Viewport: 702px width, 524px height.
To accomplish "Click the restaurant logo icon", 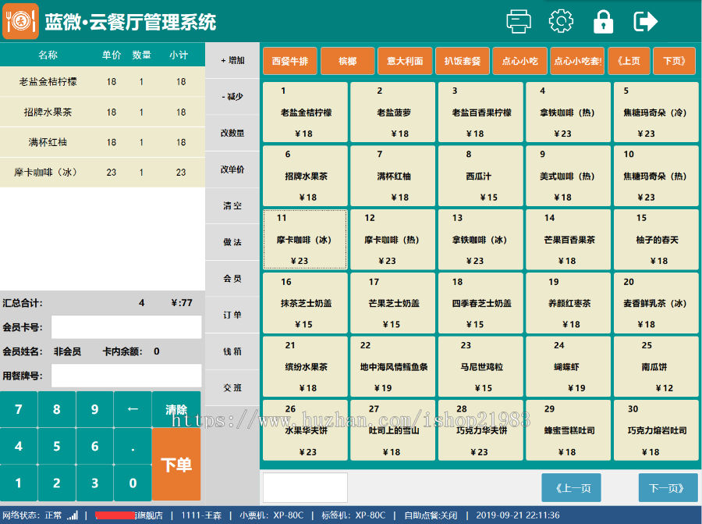I will 20,21.
